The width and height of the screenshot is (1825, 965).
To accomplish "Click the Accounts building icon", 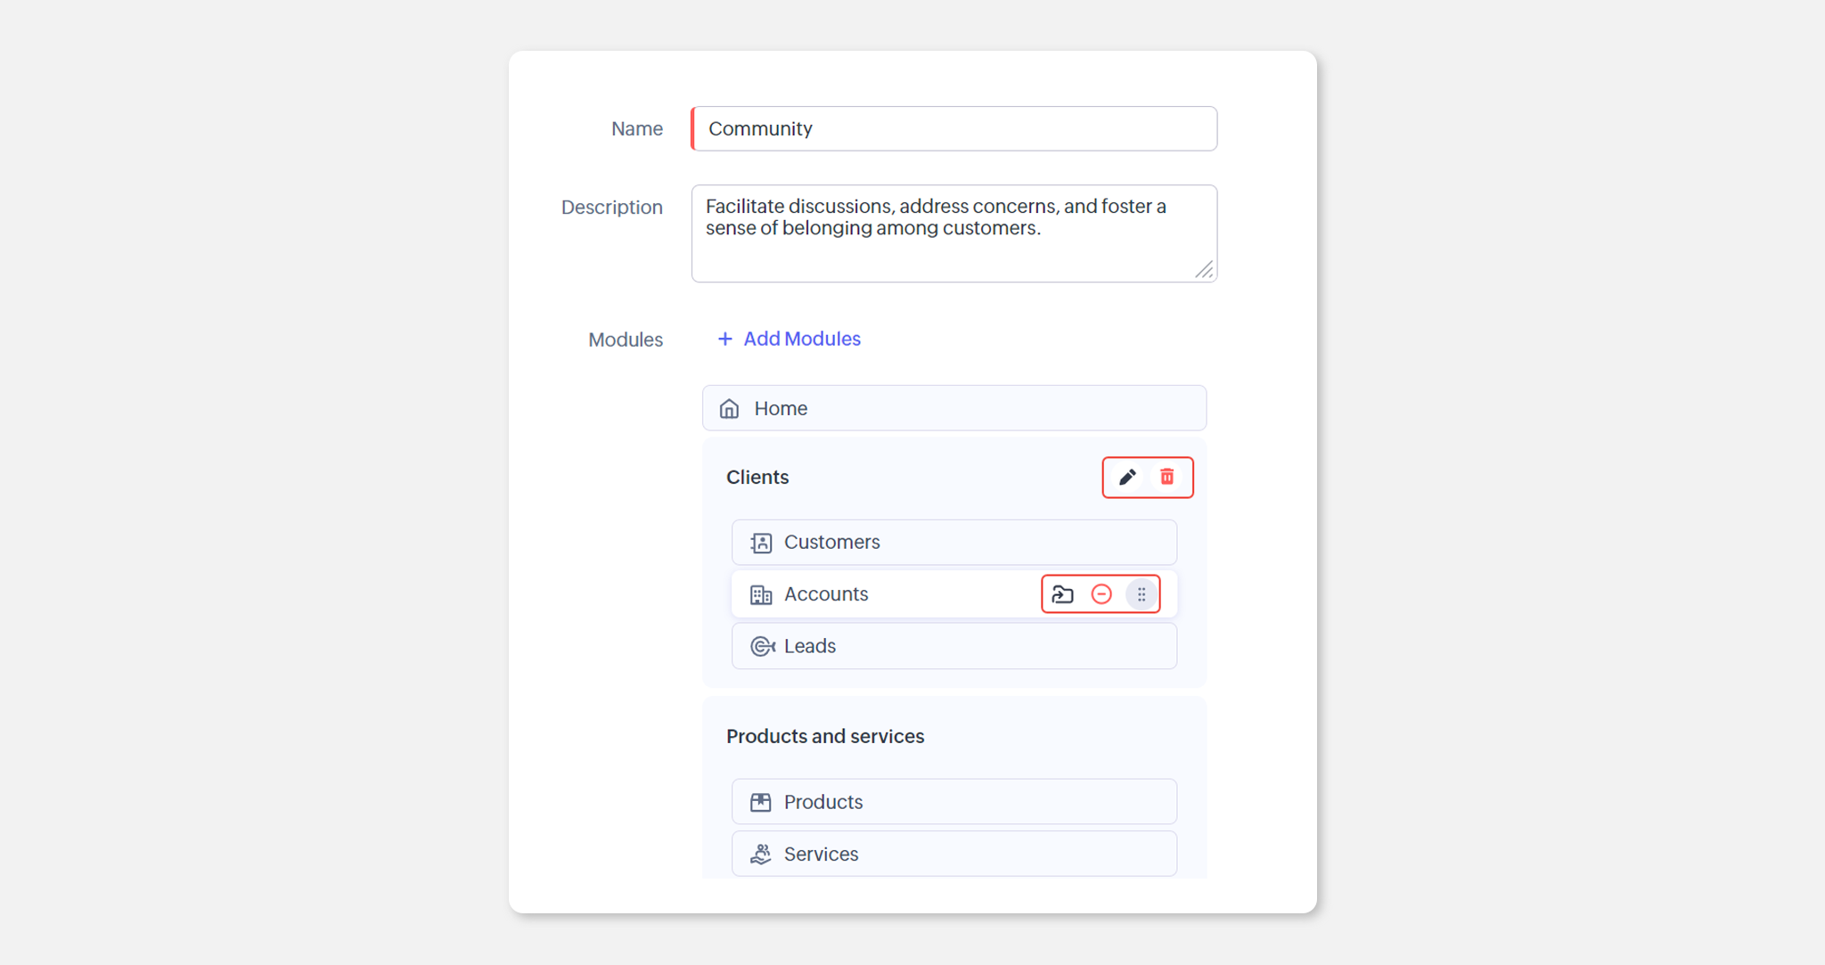I will (x=761, y=594).
